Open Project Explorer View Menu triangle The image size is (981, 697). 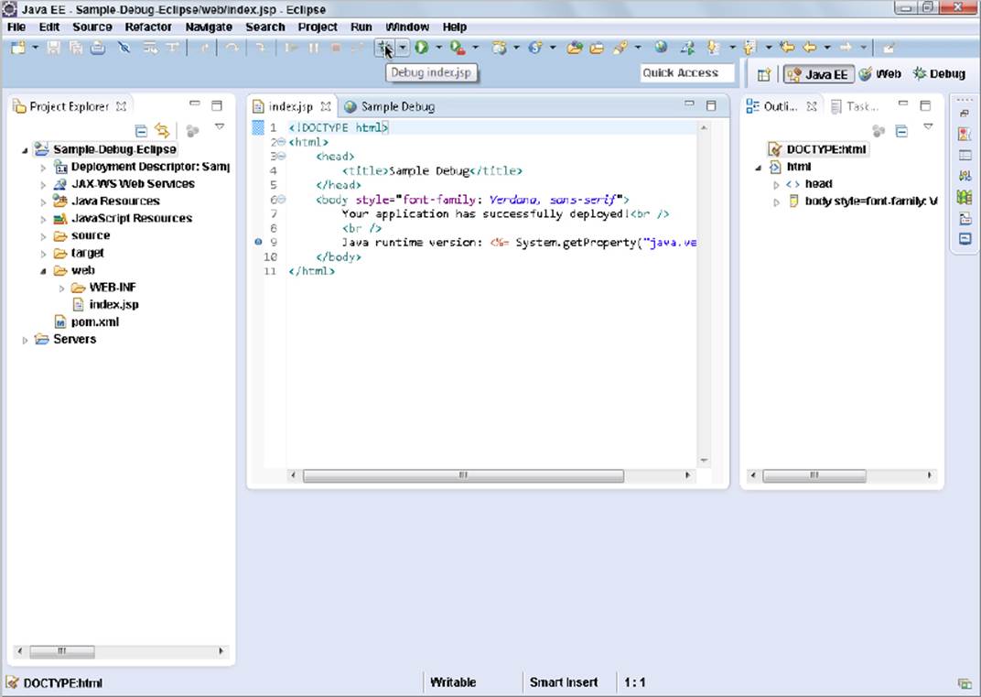(x=220, y=127)
